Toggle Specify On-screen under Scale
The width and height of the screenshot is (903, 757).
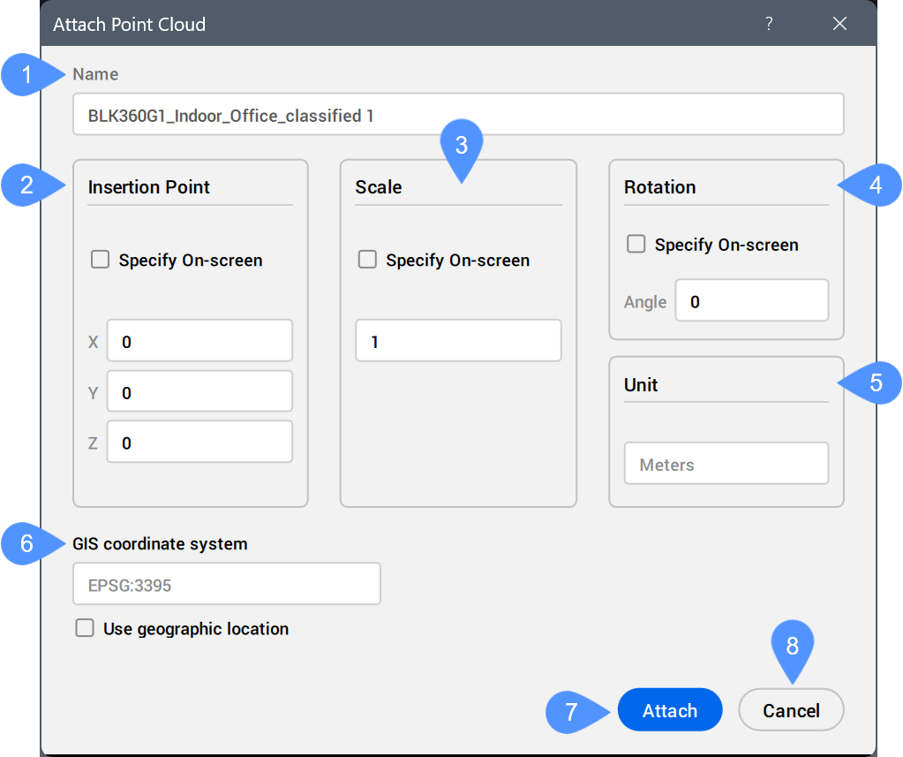click(367, 260)
